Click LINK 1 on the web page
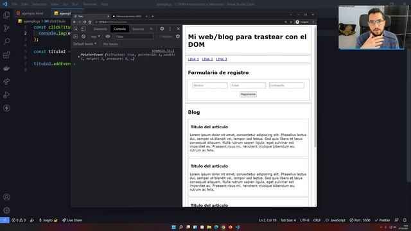 [x=193, y=59]
